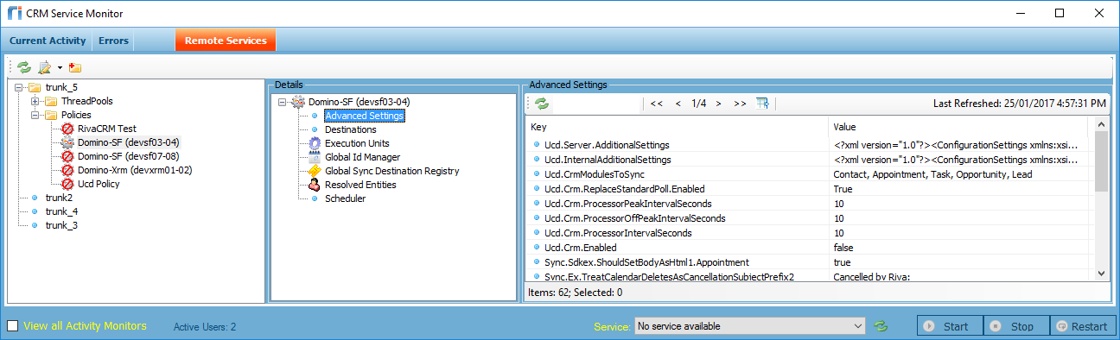The image size is (1120, 340).
Task: Click the add new folder icon
Action: click(x=74, y=66)
